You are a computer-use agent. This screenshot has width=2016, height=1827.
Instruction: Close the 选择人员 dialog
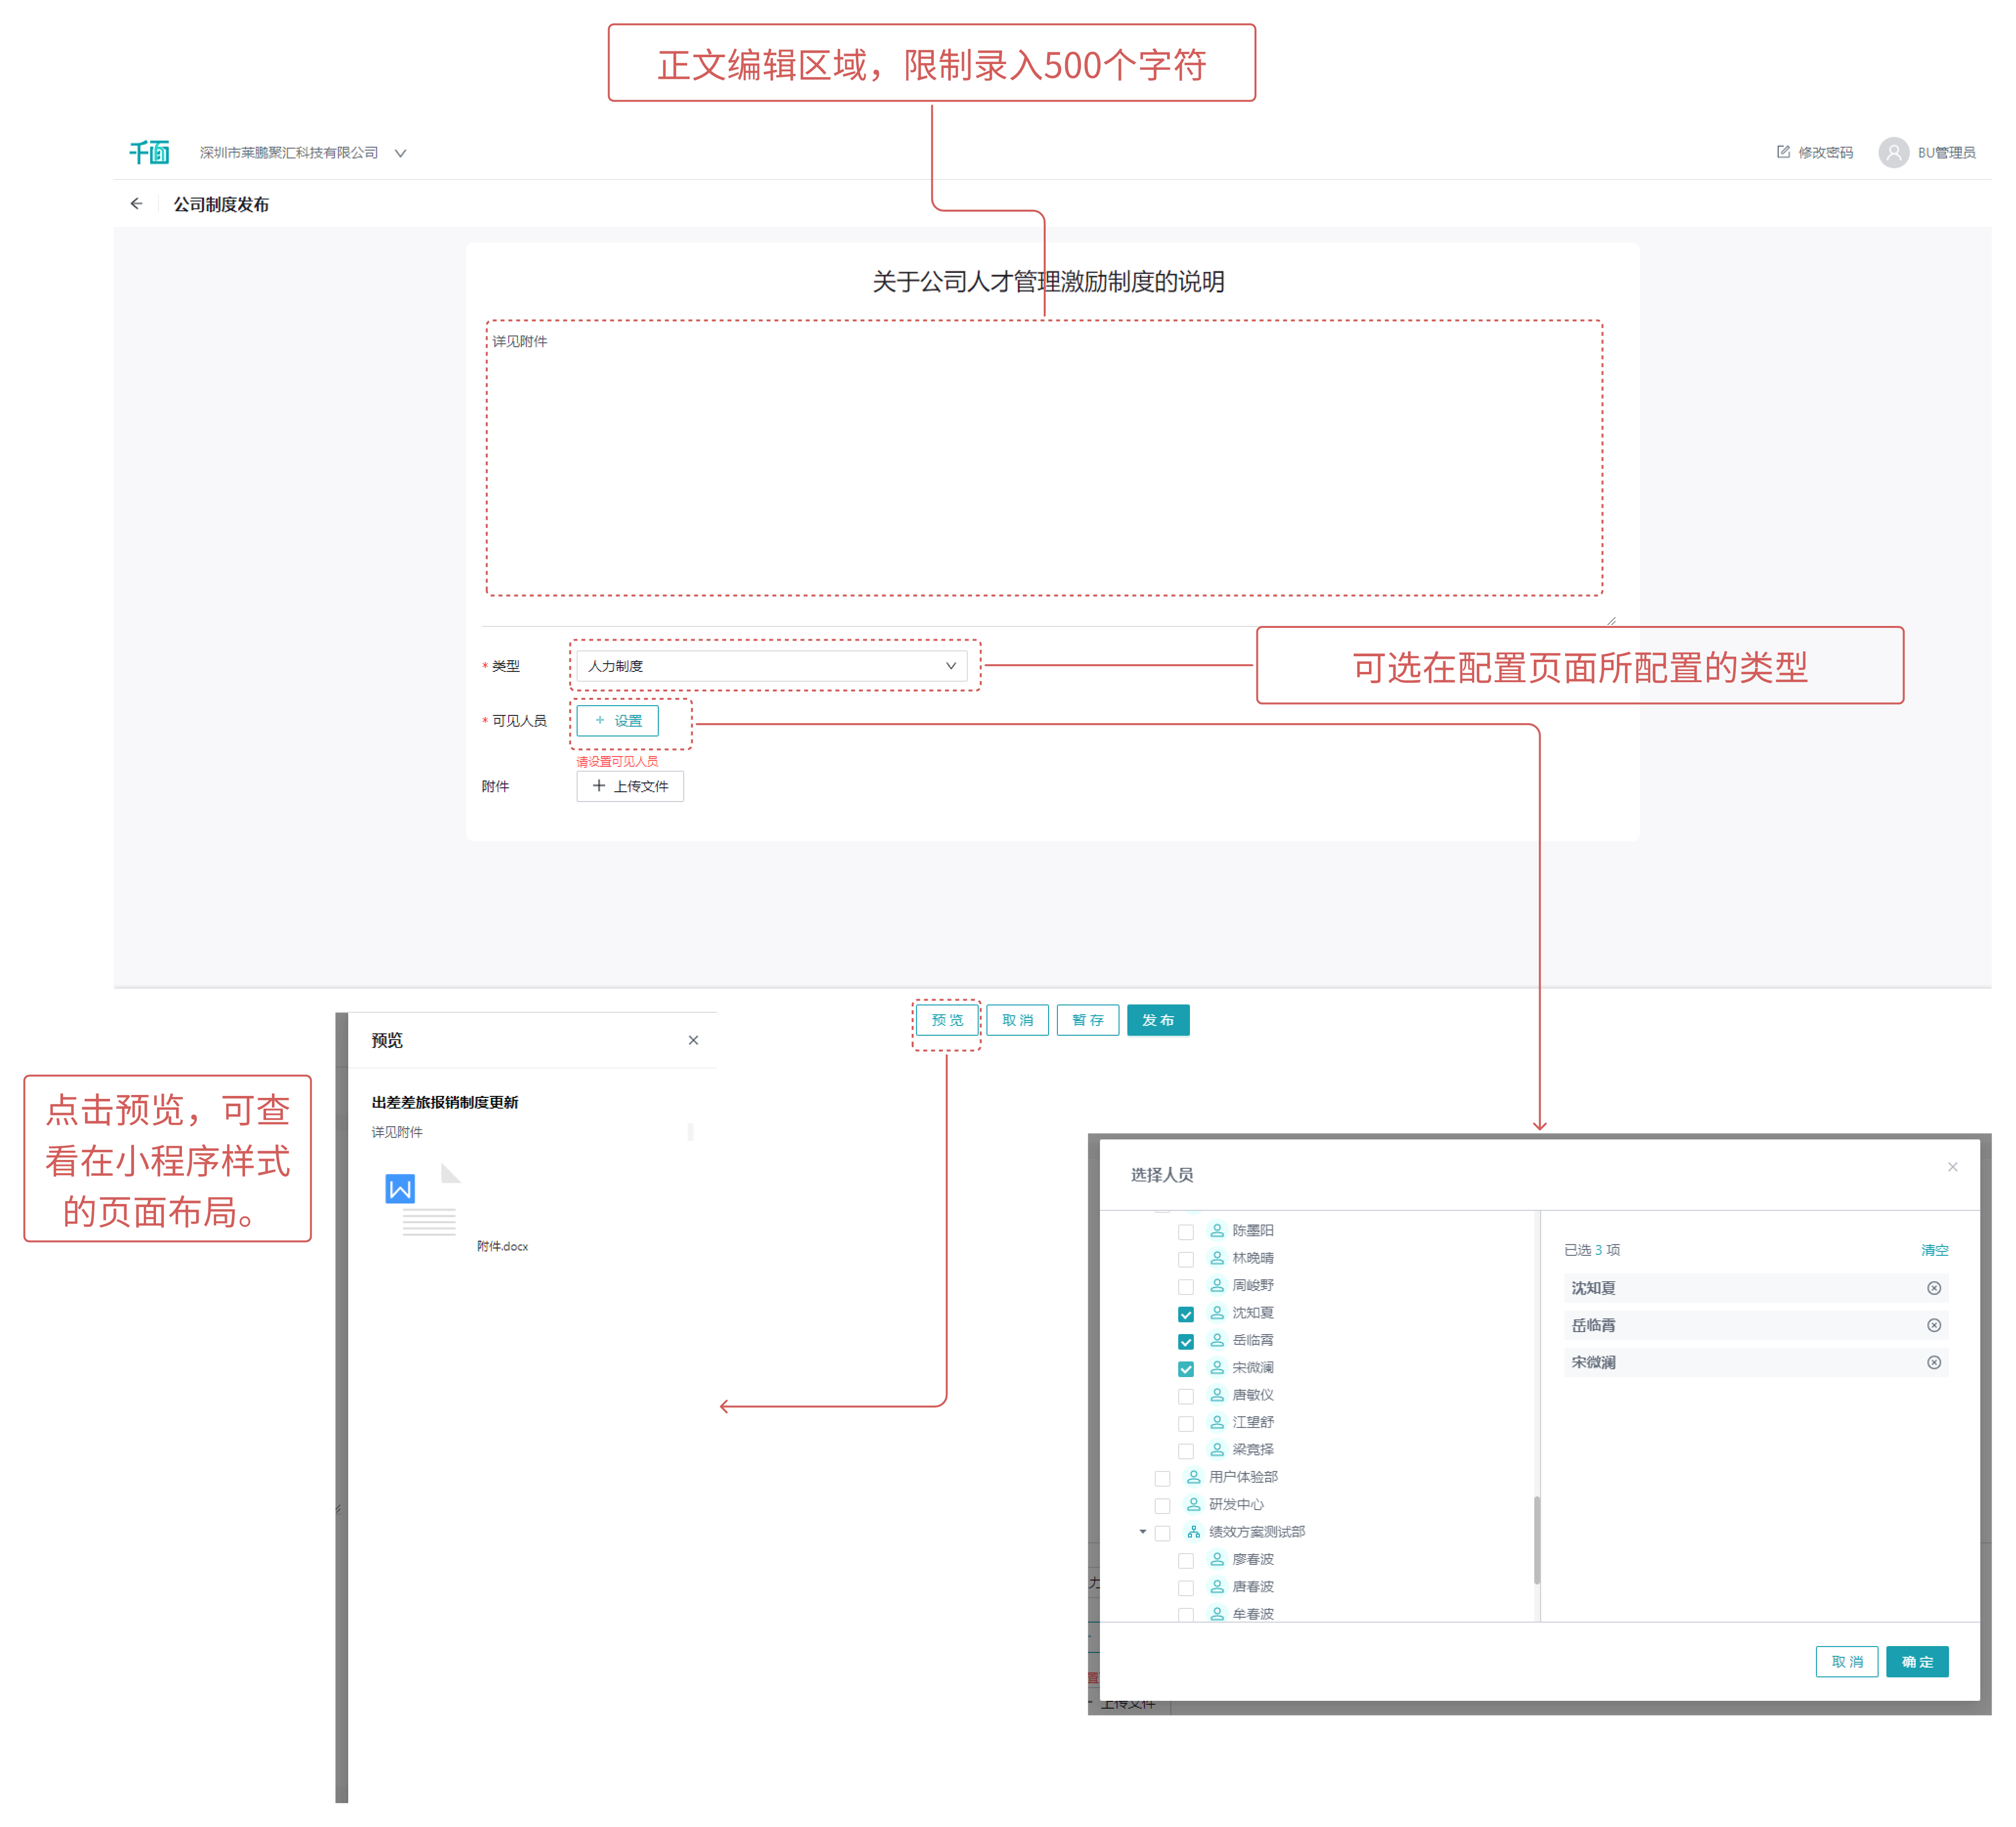click(x=1952, y=1167)
